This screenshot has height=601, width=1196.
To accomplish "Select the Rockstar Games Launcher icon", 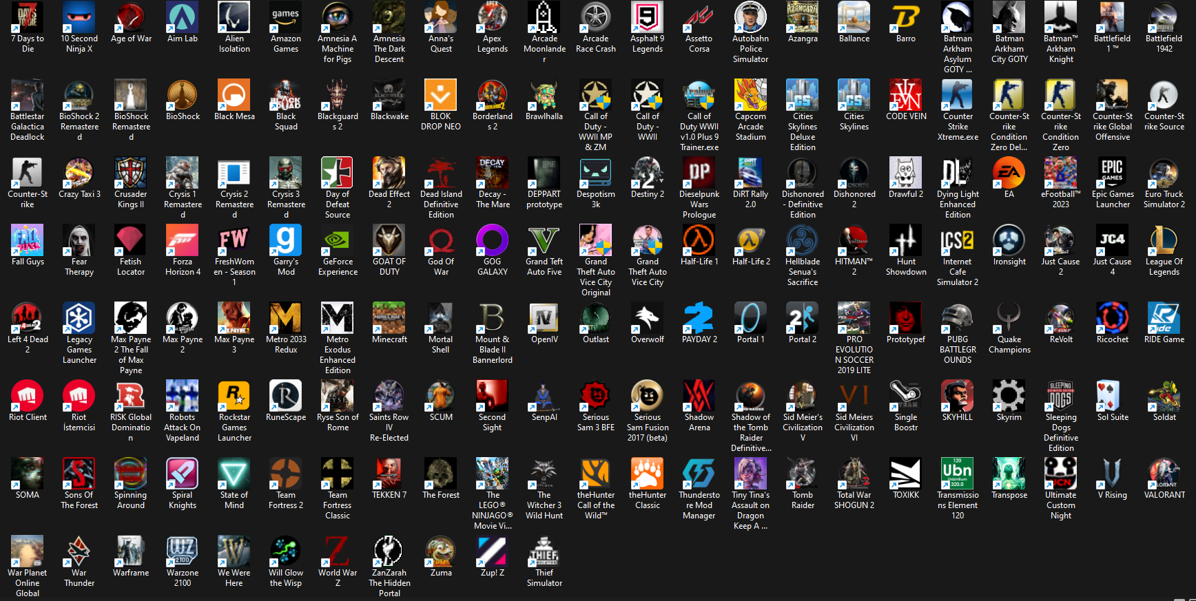I will click(x=234, y=396).
